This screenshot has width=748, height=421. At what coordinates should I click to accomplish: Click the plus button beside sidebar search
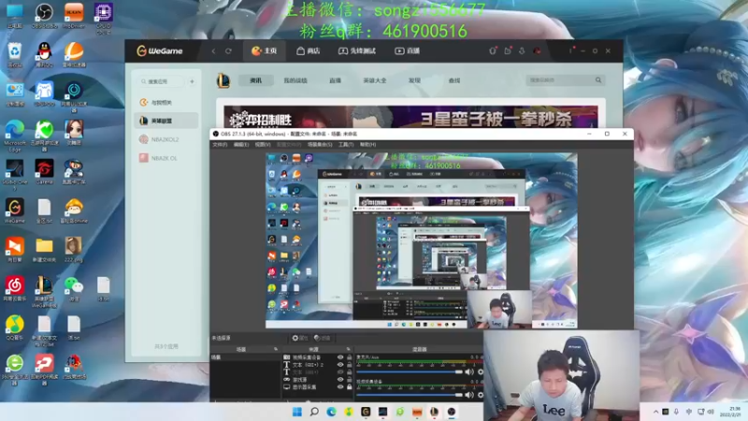coord(192,81)
